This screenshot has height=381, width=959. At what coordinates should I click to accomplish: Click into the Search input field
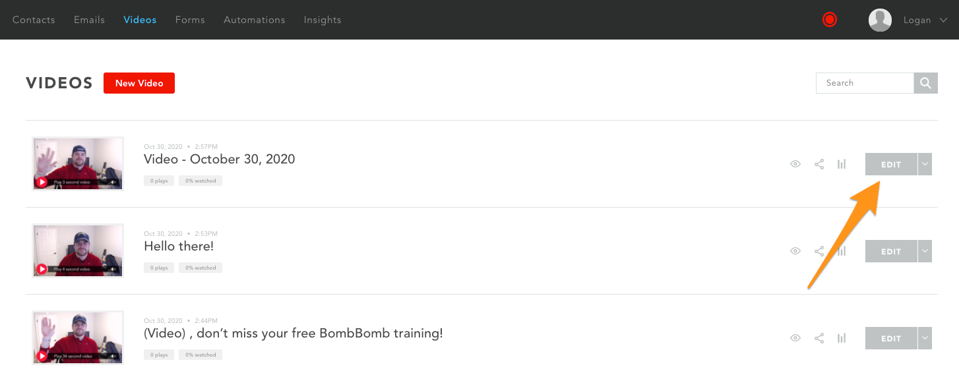pyautogui.click(x=865, y=83)
